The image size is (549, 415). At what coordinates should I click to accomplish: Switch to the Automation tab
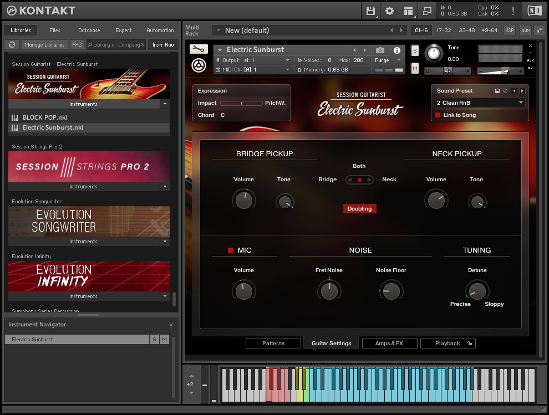160,30
